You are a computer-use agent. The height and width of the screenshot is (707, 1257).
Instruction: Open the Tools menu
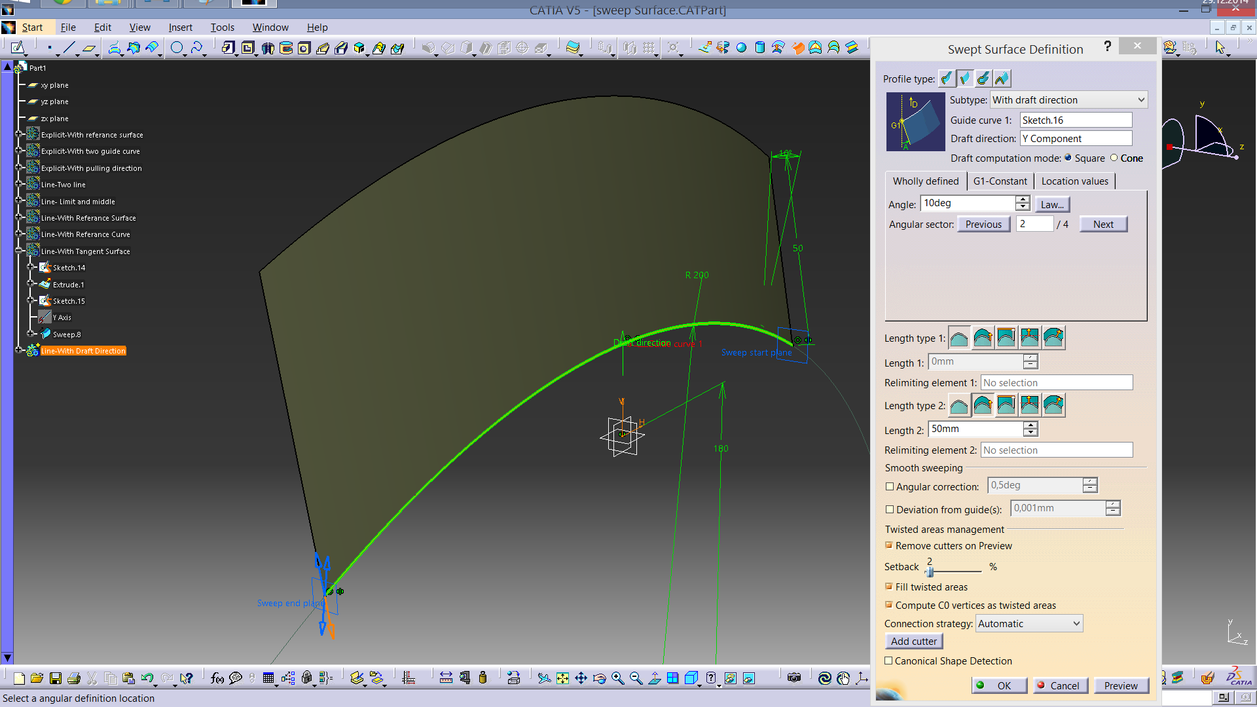(222, 27)
